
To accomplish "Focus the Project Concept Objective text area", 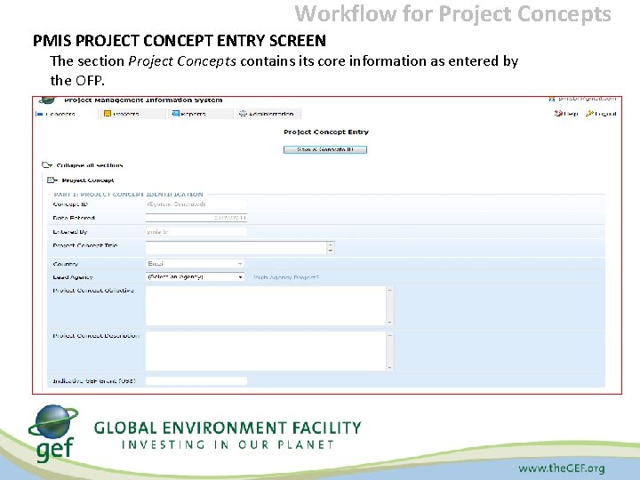I will point(266,306).
